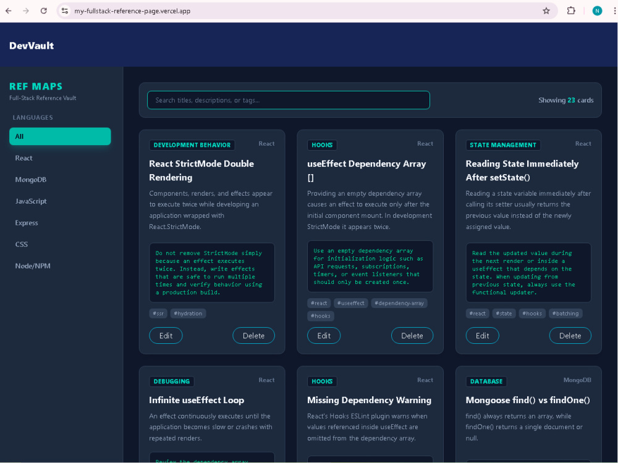This screenshot has width=618, height=463.
Task: Click the #state tag
Action: coord(504,314)
